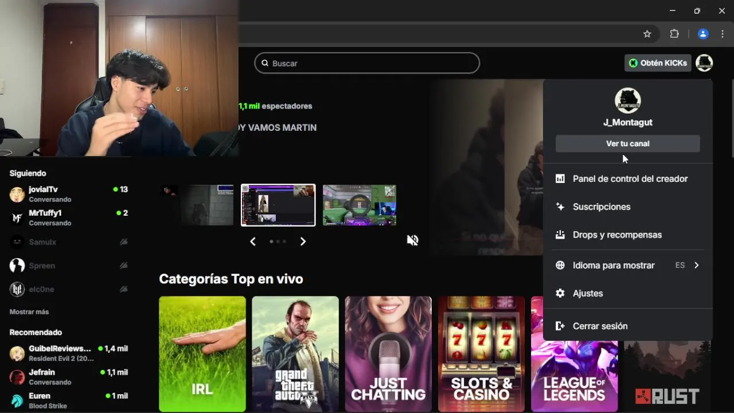Image resolution: width=734 pixels, height=413 pixels.
Task: Open the Buscar search field
Action: (367, 63)
